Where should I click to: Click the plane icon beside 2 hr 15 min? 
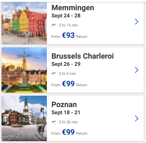(54, 25)
